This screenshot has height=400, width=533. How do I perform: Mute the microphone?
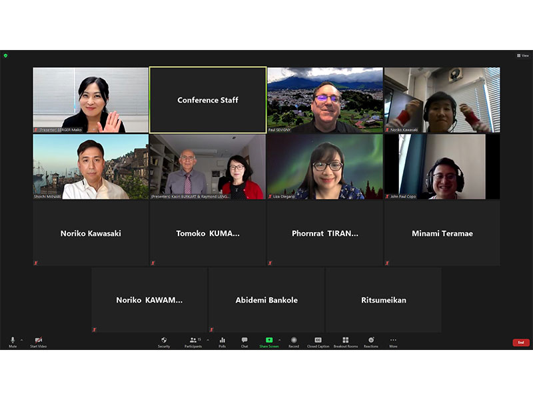pyautogui.click(x=13, y=341)
